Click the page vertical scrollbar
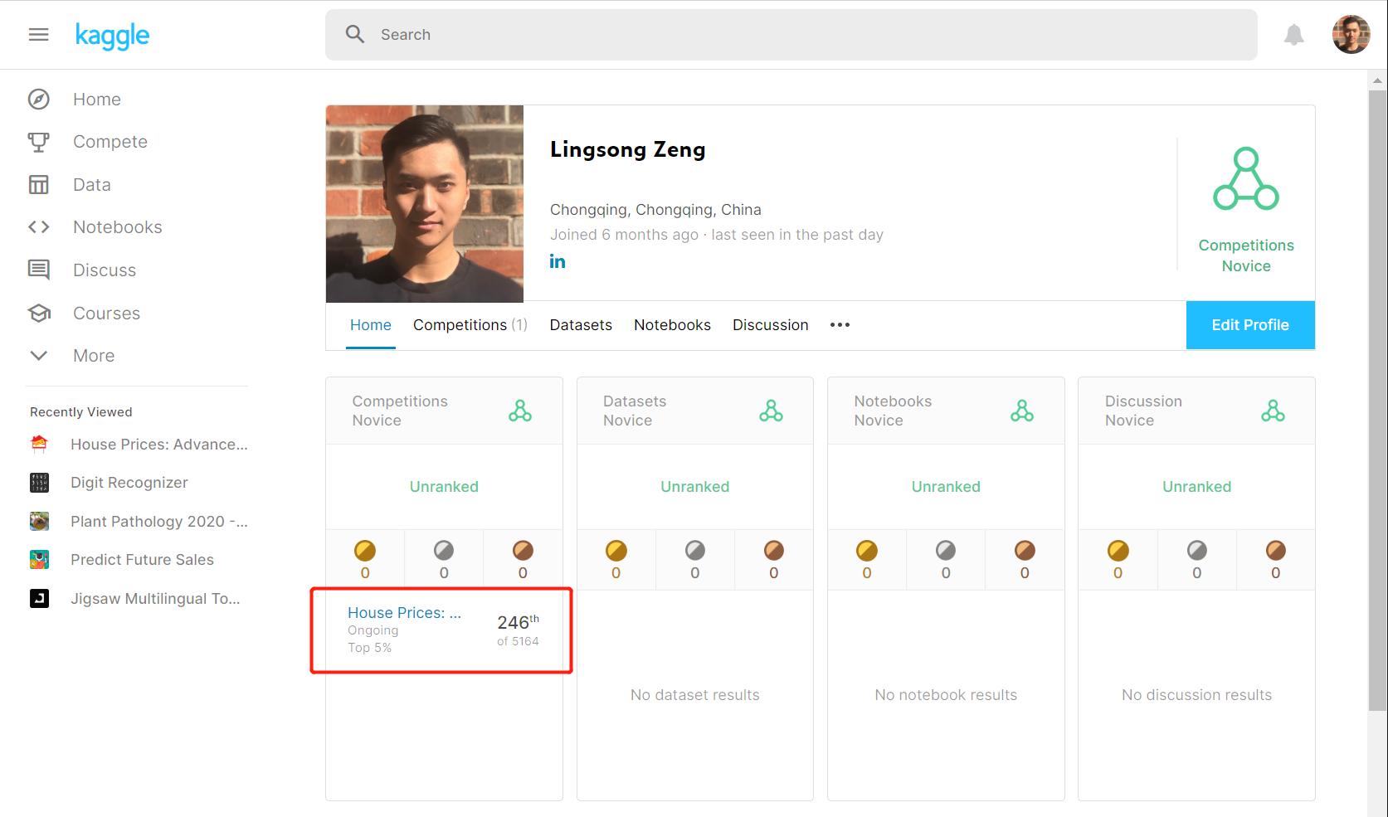Screen dimensions: 1388x817 [x=1377, y=401]
